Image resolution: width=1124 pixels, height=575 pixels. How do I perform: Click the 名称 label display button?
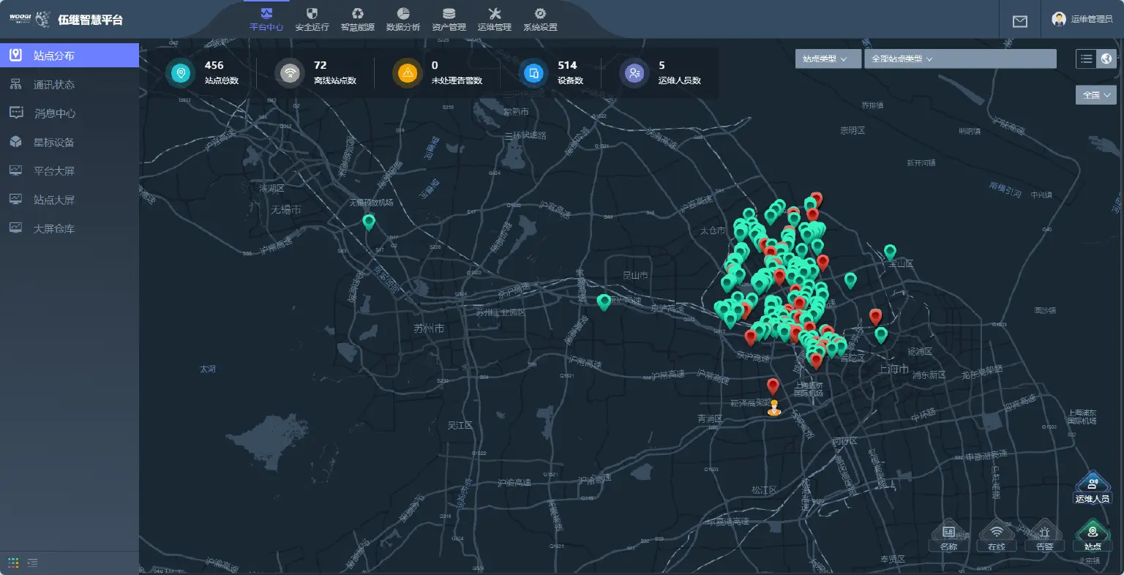click(948, 537)
